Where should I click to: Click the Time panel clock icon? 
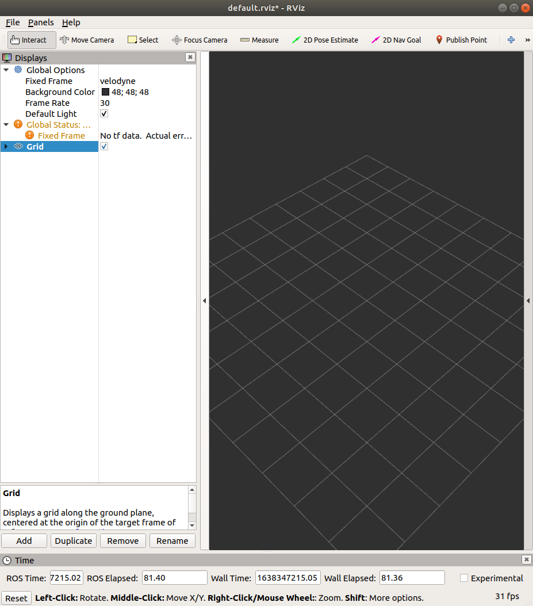(x=7, y=561)
